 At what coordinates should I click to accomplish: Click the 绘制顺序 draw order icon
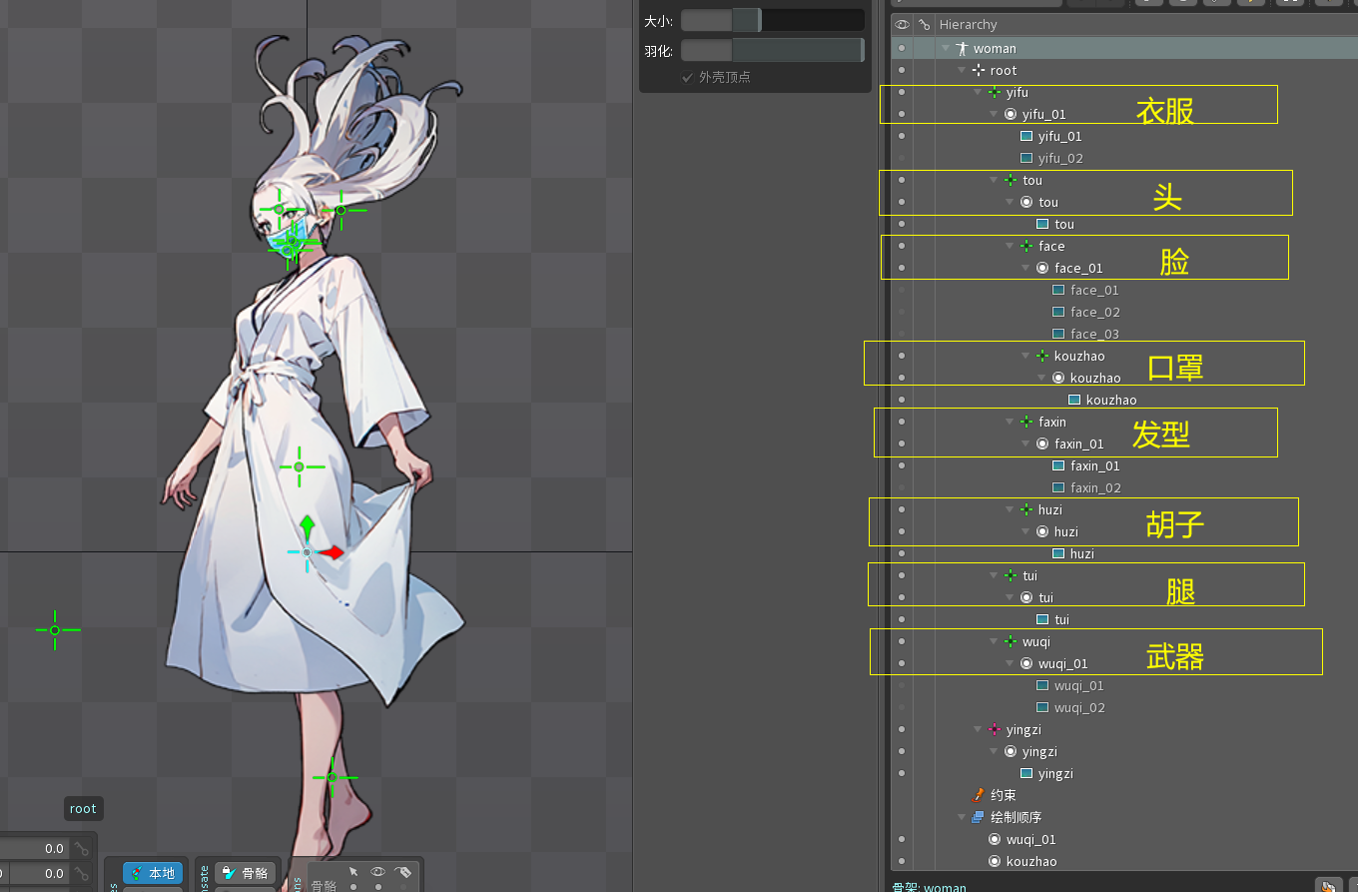979,817
